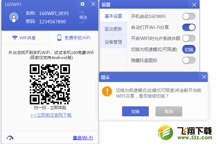216x144 pixels.
Task: Open settings via the gear icon
Action: click(x=83, y=4)
